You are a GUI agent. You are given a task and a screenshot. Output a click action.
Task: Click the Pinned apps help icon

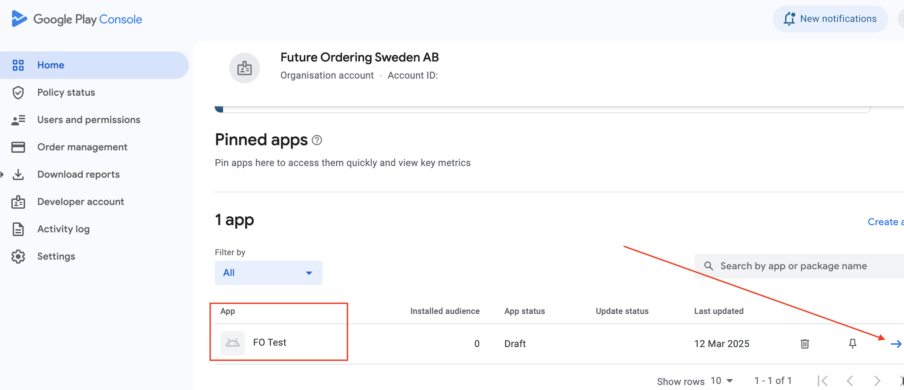click(x=317, y=140)
